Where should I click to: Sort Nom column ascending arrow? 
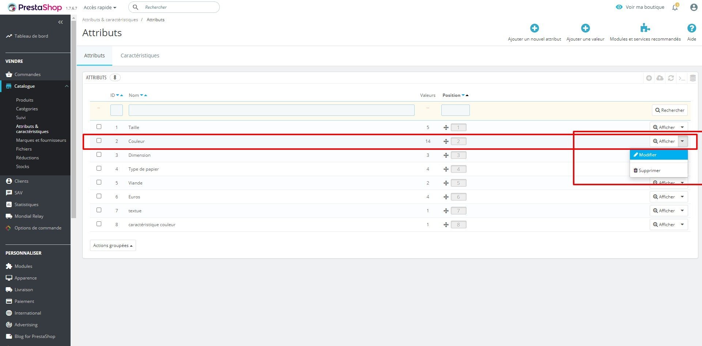point(146,95)
